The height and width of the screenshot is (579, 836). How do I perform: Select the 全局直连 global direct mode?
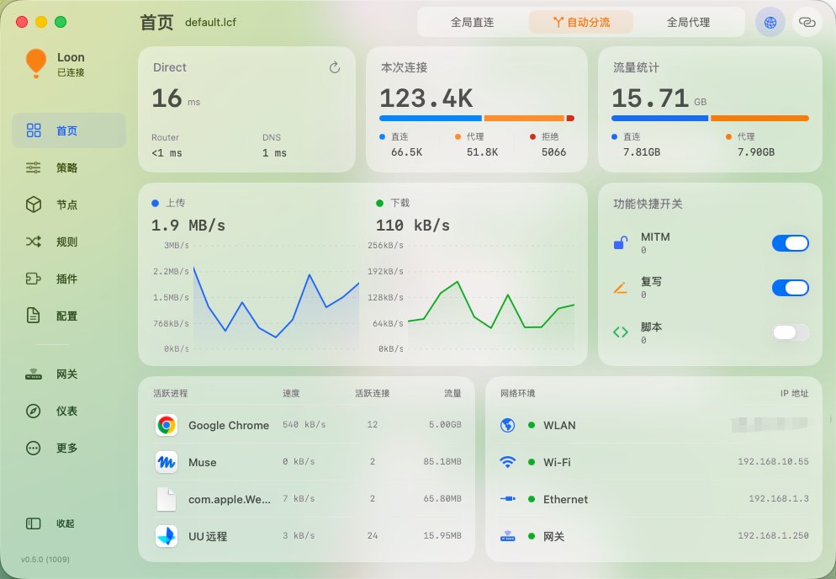(x=473, y=23)
